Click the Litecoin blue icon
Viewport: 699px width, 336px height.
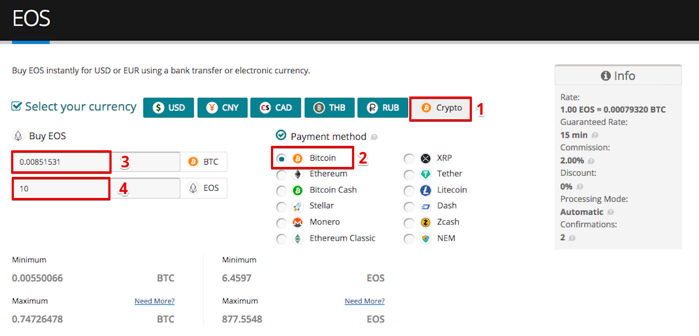(x=426, y=191)
